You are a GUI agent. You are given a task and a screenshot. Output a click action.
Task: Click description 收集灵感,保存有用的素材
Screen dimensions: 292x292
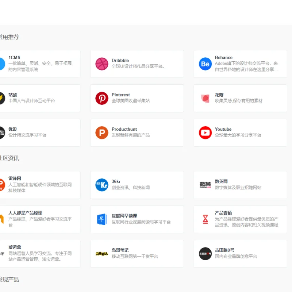click(239, 101)
